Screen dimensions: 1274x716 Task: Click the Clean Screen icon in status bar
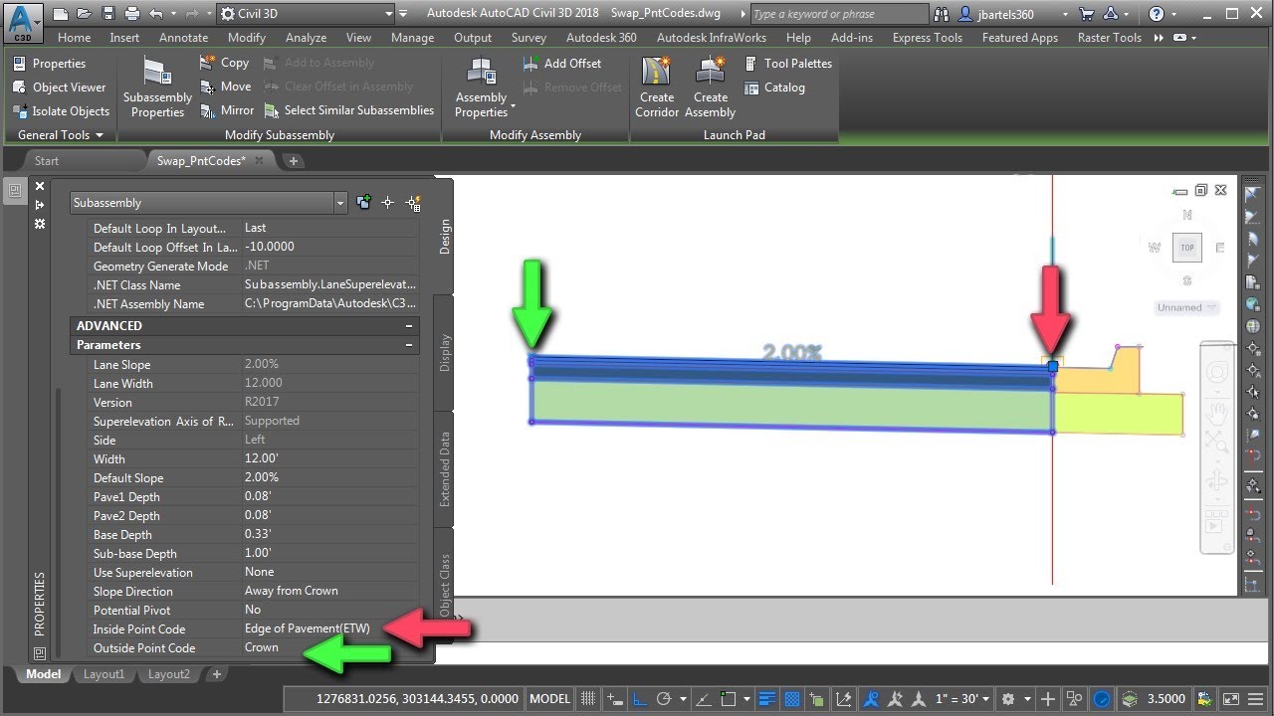[1231, 699]
